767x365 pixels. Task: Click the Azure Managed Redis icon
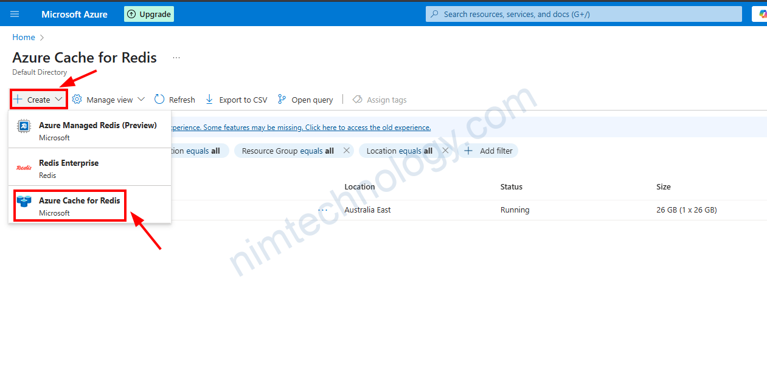[x=24, y=126]
